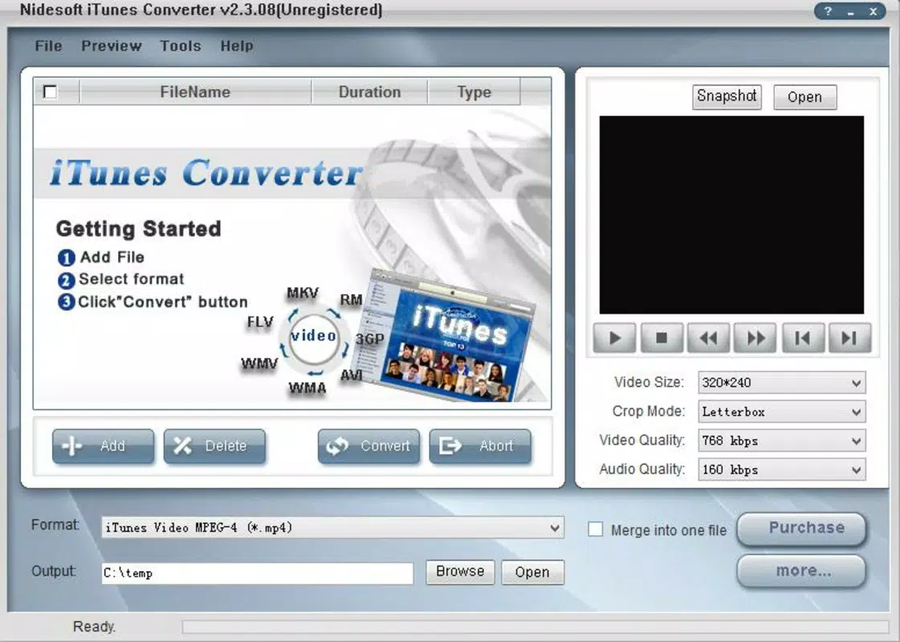Delete the selected file from list
Viewport: 900px width, 642px height.
(214, 445)
